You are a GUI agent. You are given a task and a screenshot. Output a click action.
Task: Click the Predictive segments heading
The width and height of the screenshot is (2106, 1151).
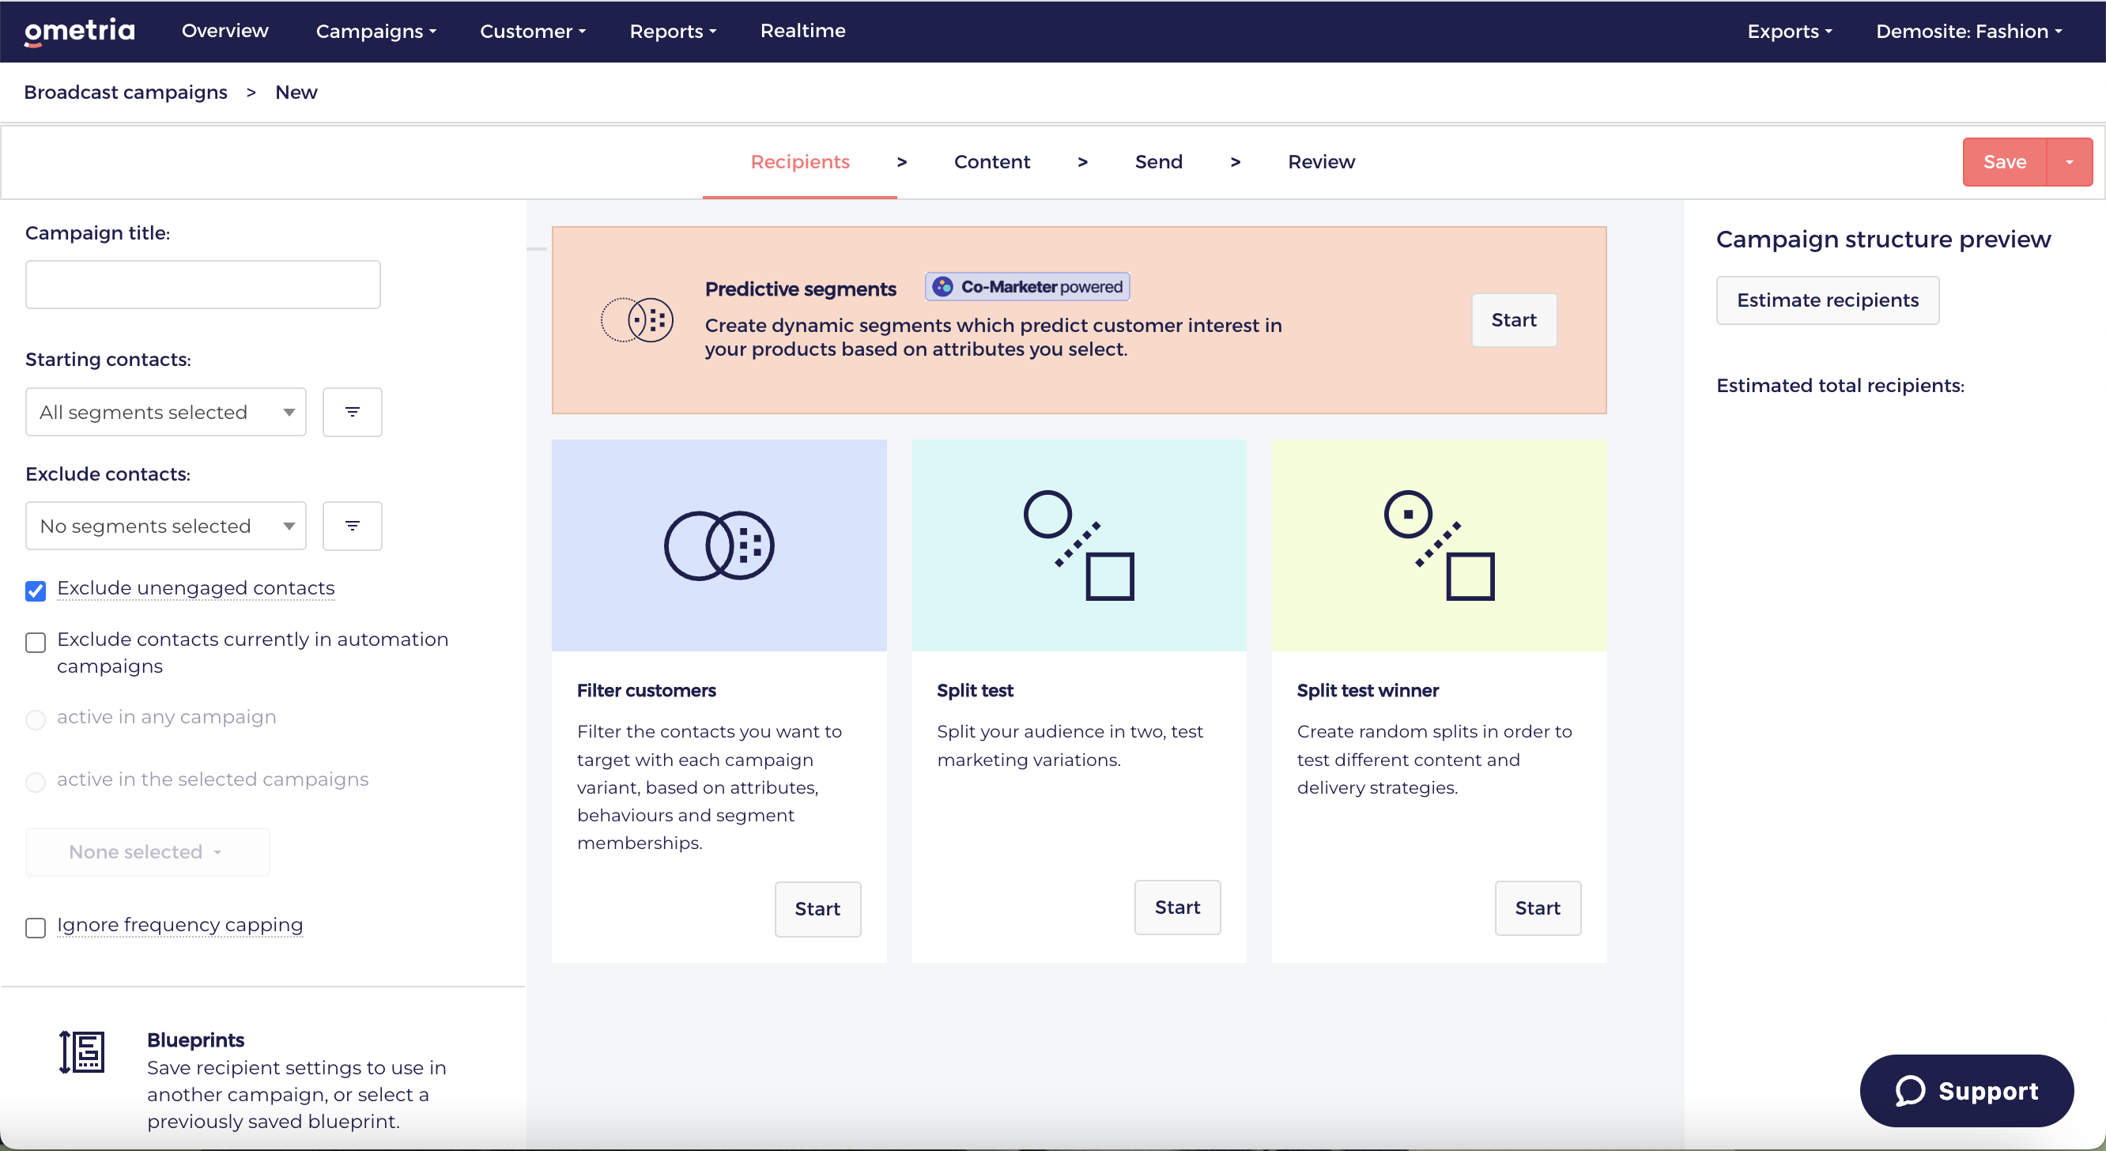(800, 289)
